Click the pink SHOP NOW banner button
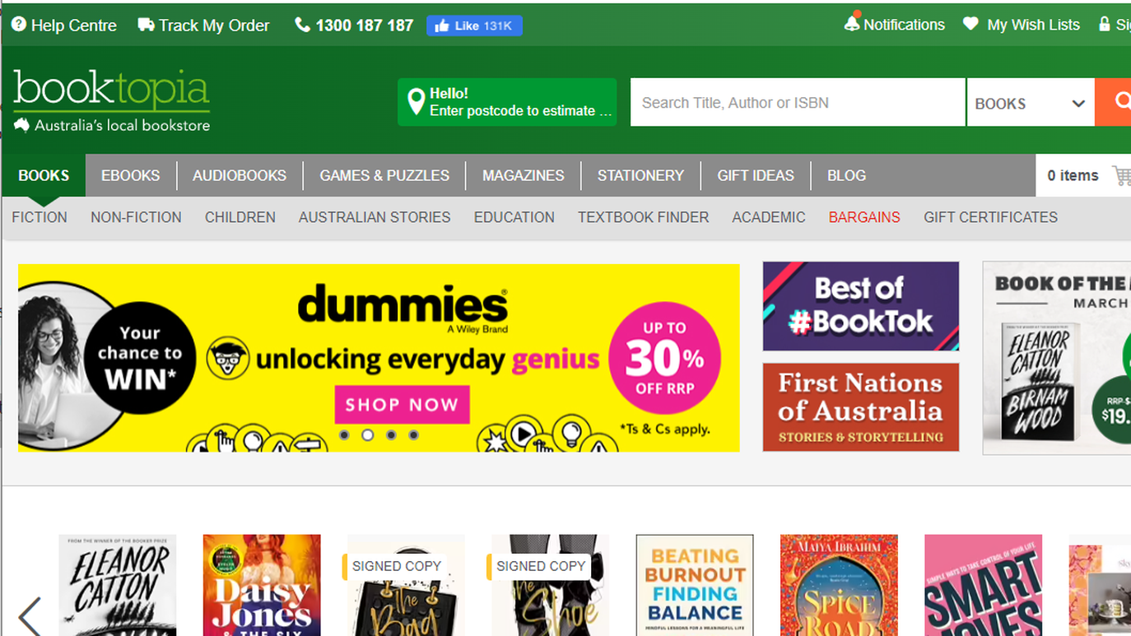 pos(402,404)
